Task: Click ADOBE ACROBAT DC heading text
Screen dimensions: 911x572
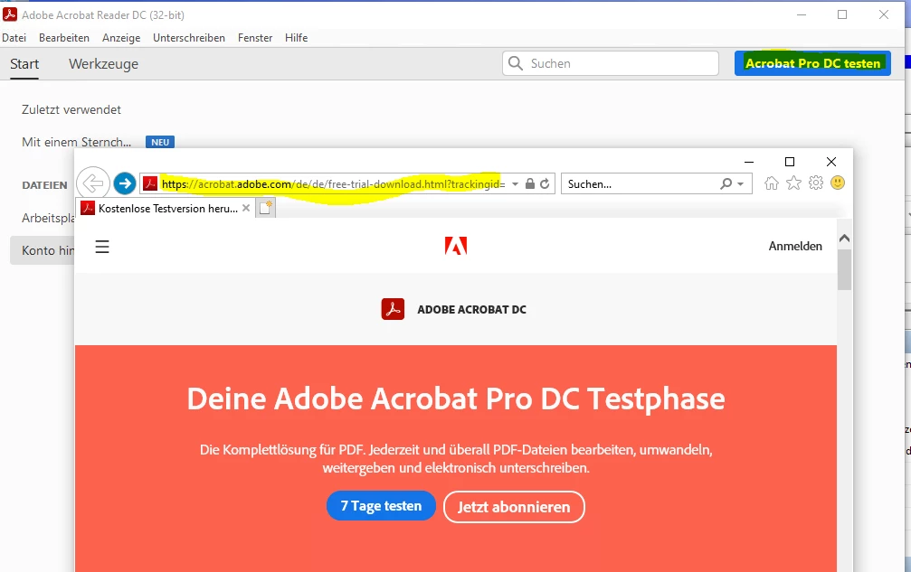Action: tap(471, 310)
